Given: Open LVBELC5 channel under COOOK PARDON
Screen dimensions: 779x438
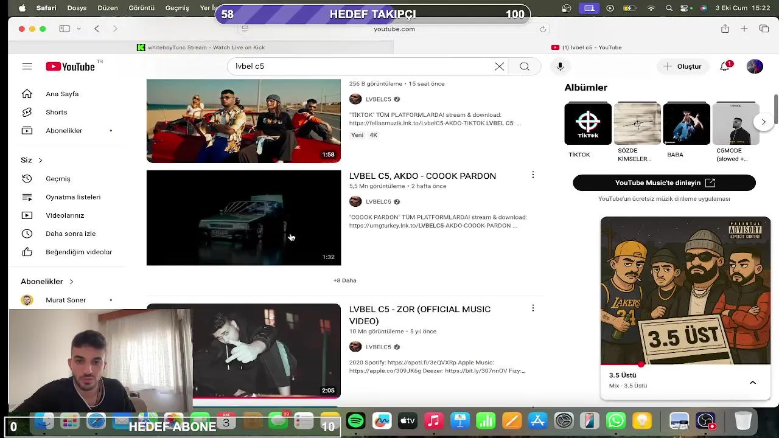Looking at the screenshot, I should (x=378, y=201).
